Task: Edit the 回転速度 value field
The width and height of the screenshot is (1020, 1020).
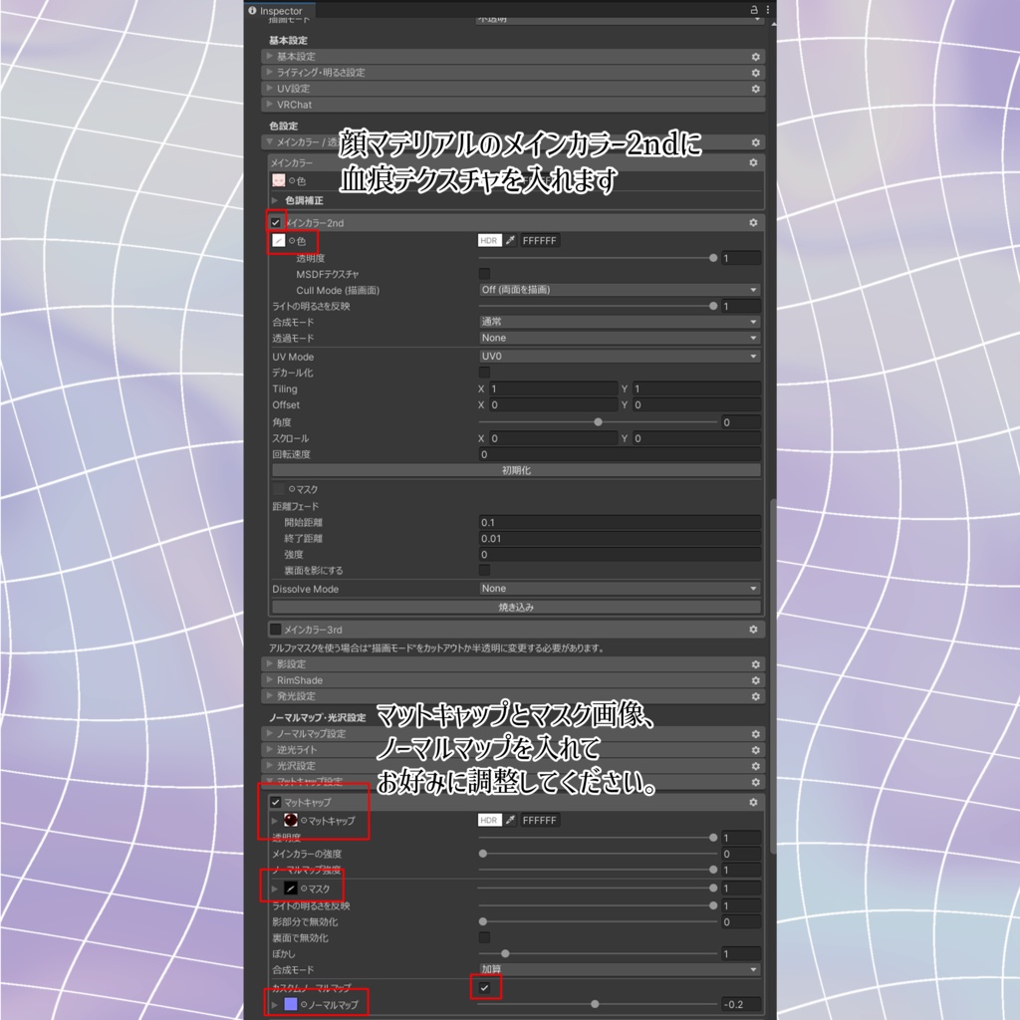Action: point(620,454)
